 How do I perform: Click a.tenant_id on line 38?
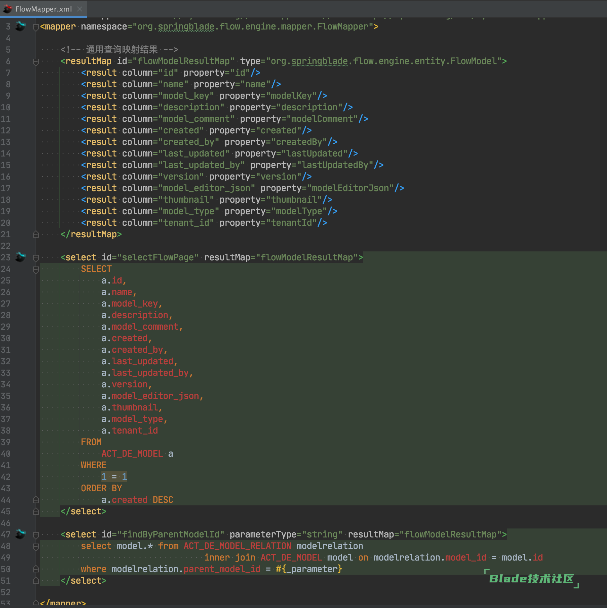coord(130,431)
